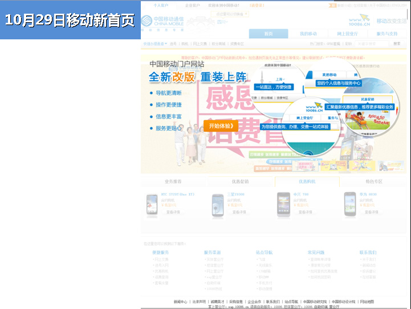
Task: Open the 四川 province dropdown
Action: (x=222, y=22)
